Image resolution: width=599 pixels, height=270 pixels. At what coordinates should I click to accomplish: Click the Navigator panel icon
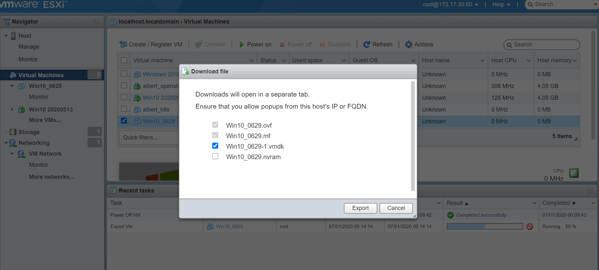tap(6, 22)
